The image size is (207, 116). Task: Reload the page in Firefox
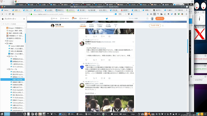(x=9, y=14)
